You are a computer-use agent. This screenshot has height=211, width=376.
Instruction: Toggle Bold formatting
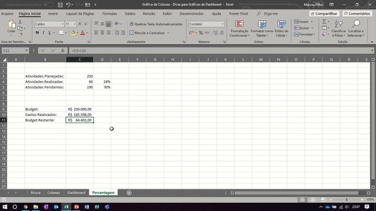click(x=37, y=33)
